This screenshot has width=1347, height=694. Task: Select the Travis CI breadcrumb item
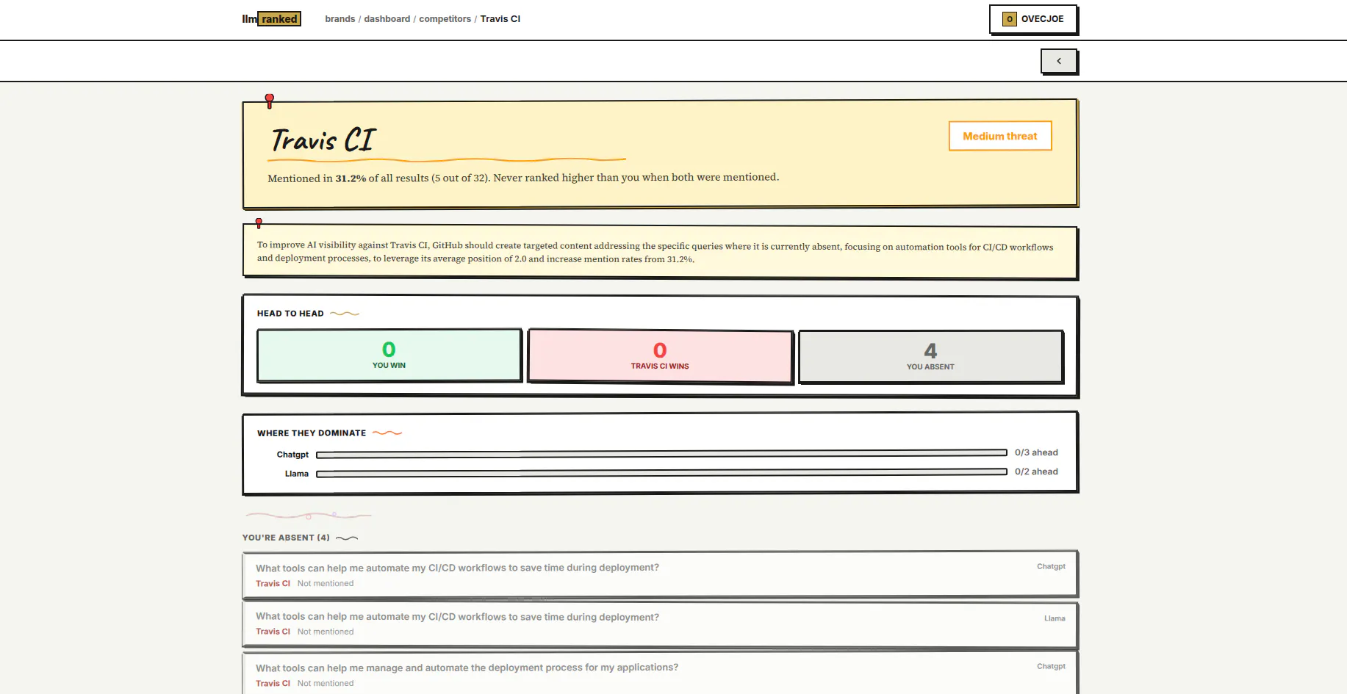(x=500, y=19)
